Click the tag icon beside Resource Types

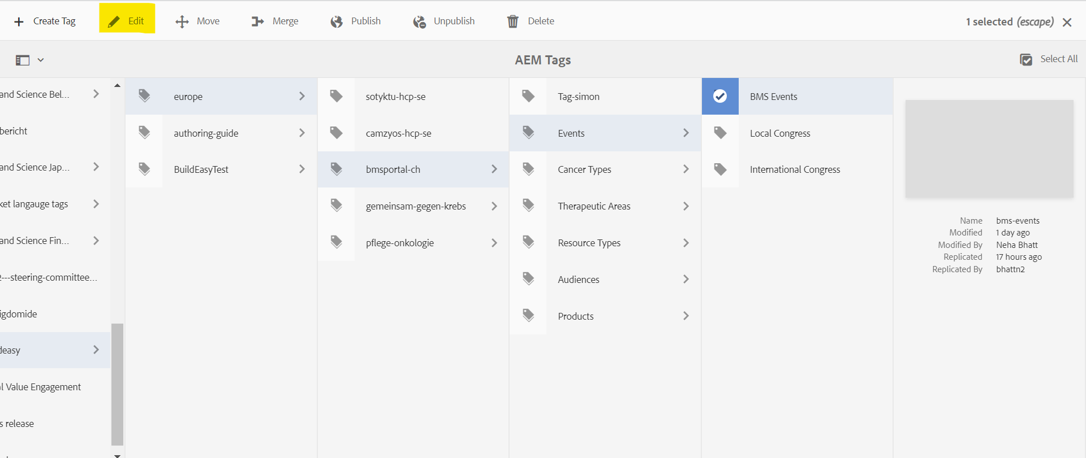click(528, 242)
